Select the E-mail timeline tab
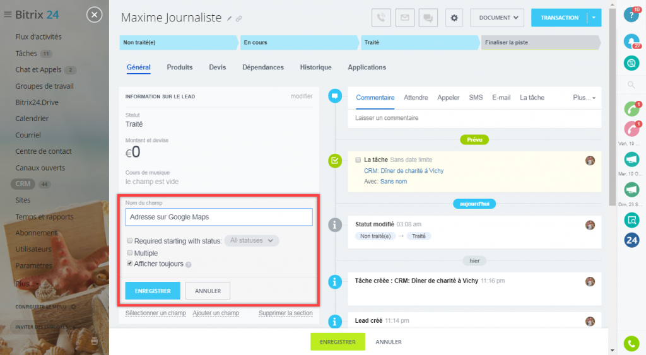Viewport: 646px width, 355px height. [501, 98]
